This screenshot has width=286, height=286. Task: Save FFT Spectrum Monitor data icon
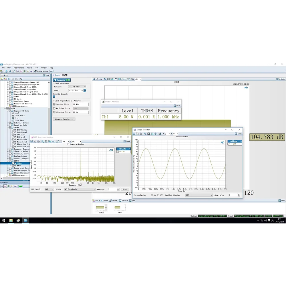pyautogui.click(x=31, y=141)
